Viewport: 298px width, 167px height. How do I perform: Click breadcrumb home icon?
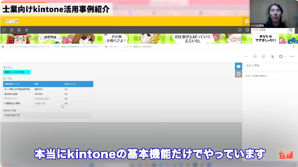tap(3, 47)
